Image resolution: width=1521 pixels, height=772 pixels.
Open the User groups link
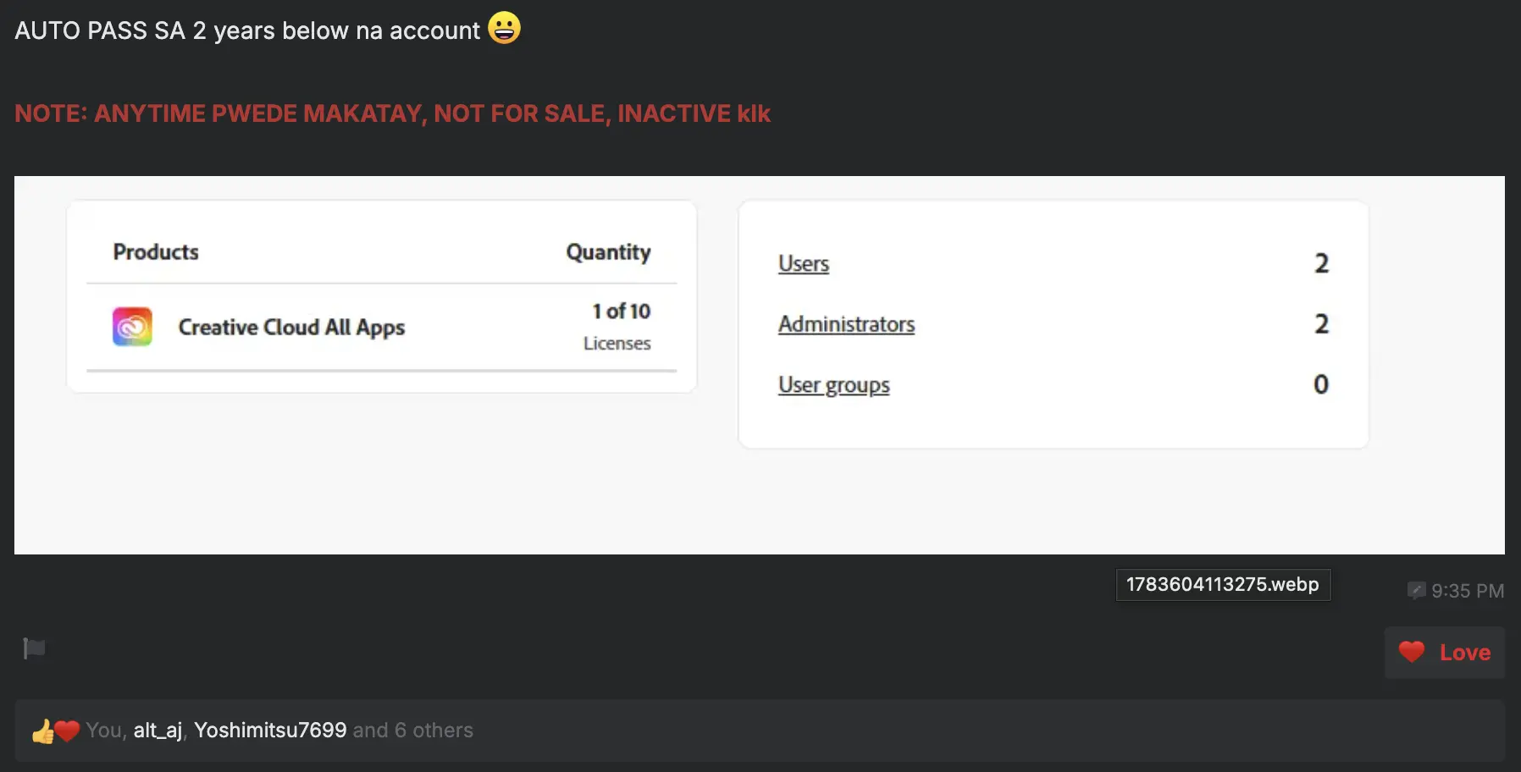[834, 385]
